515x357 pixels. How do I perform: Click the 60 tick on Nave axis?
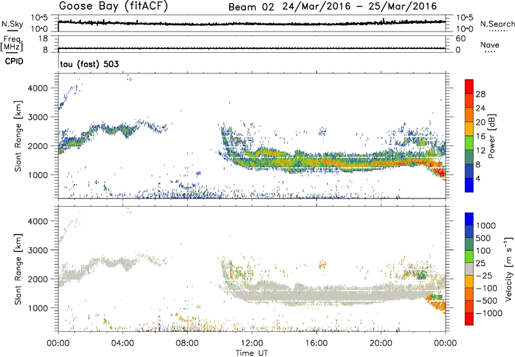coord(461,39)
